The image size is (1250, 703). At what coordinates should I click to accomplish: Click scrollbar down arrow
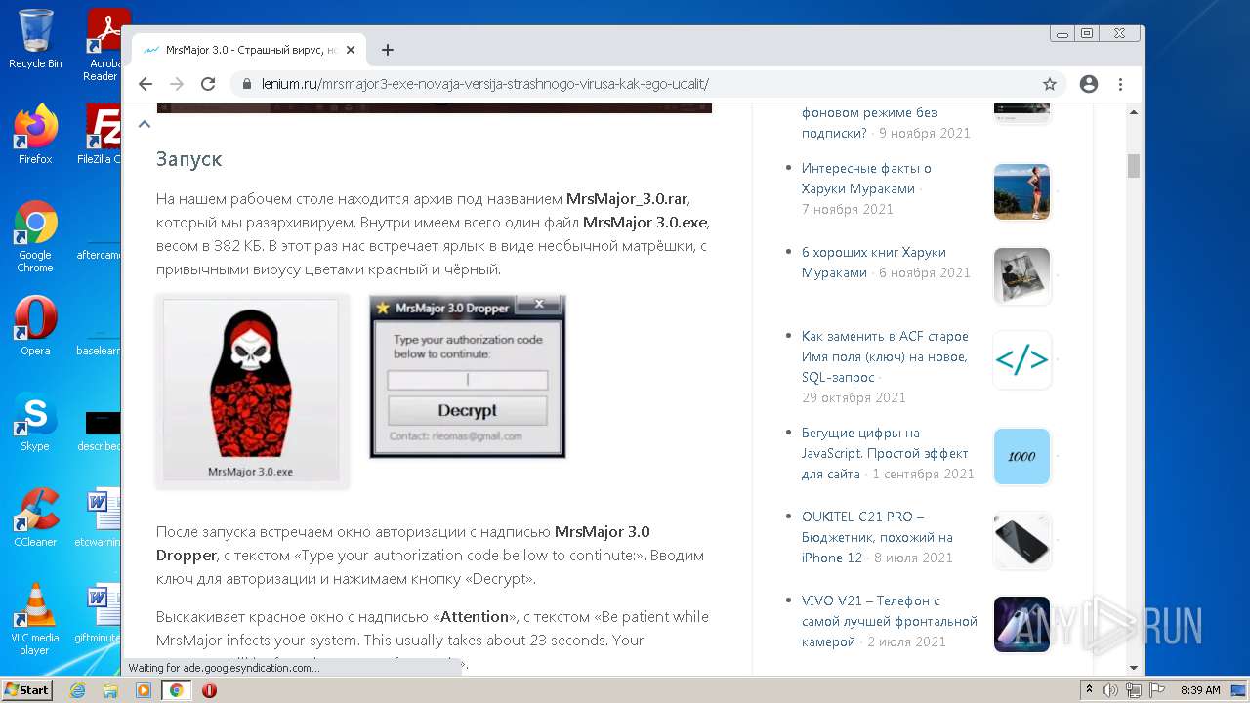click(x=1134, y=668)
